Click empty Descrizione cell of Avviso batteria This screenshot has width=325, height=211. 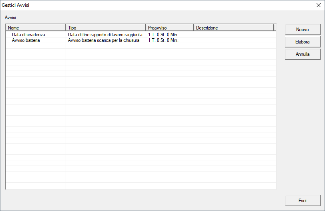234,40
